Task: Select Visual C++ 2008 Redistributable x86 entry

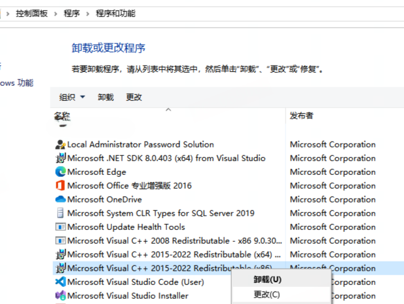Action: tap(174, 240)
